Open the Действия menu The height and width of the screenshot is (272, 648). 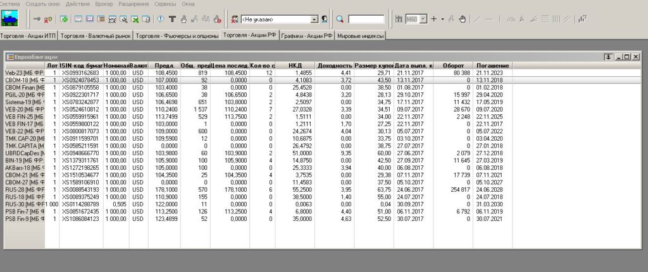(77, 4)
